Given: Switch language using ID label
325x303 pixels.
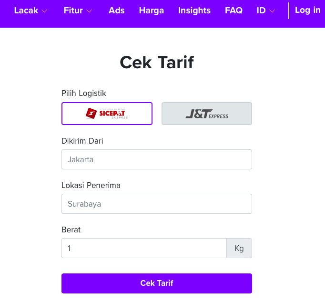Looking at the screenshot, I should [261, 10].
